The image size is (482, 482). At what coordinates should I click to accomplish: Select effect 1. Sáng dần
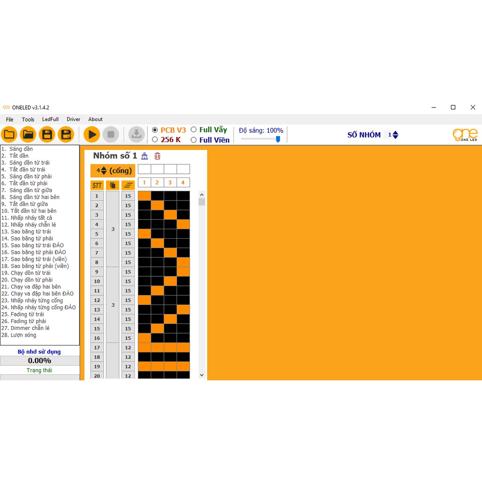(17, 149)
